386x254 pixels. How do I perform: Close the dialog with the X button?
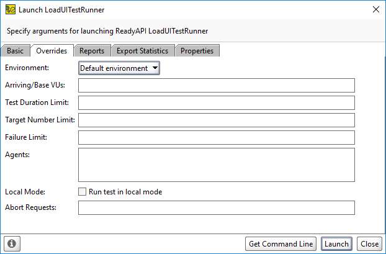(x=375, y=9)
